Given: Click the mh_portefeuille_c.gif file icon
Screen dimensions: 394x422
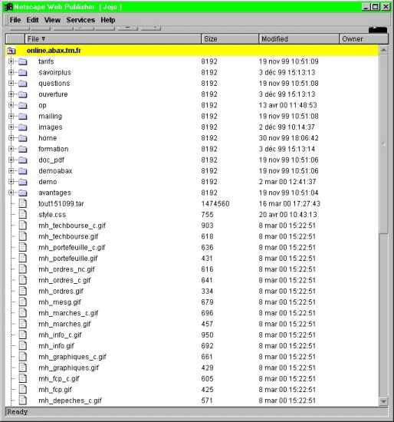Looking at the screenshot, I should [23, 247].
